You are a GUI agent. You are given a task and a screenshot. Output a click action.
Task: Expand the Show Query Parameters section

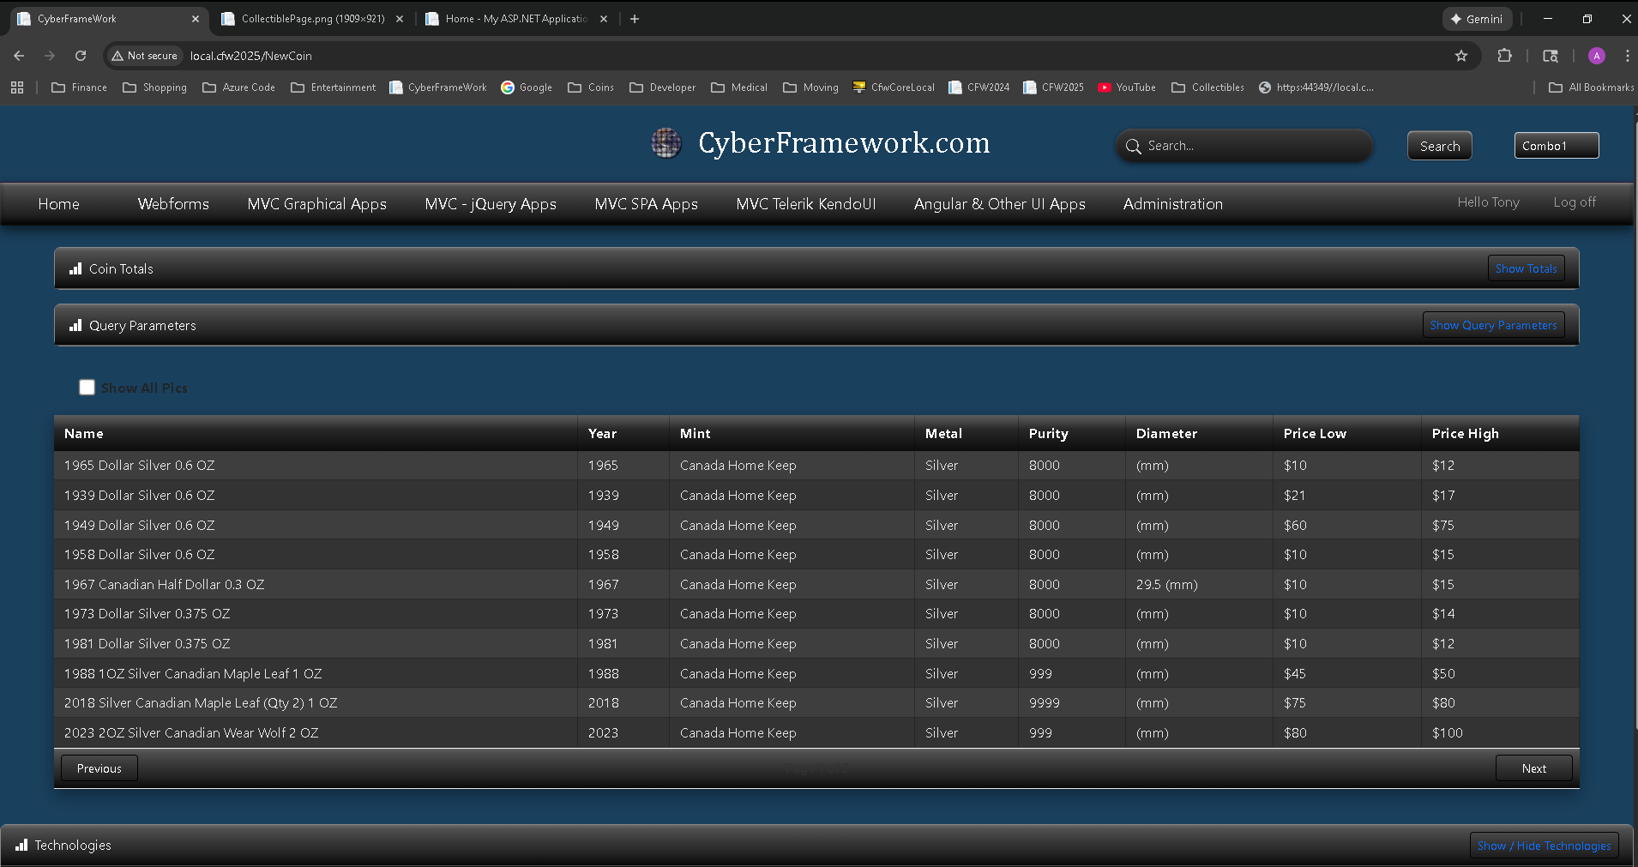(x=1493, y=324)
